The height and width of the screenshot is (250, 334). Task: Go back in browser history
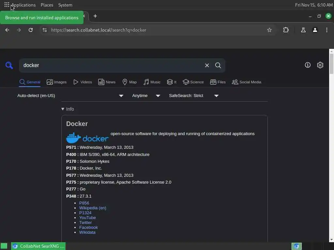click(7, 30)
